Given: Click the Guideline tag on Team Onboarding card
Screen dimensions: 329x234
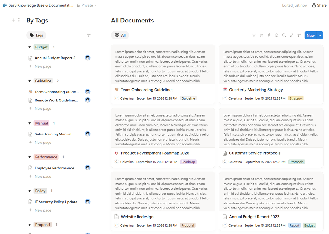Looking at the screenshot, I should click(x=188, y=98).
